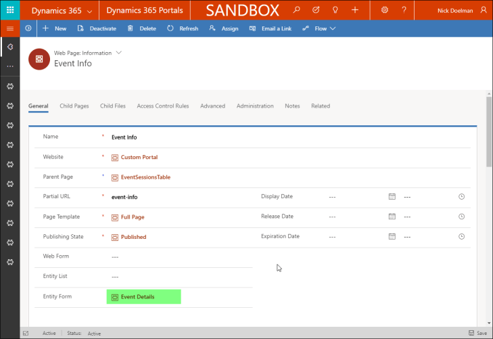Image resolution: width=493 pixels, height=339 pixels.
Task: Open the Release Date time clock picker
Action: 462,217
